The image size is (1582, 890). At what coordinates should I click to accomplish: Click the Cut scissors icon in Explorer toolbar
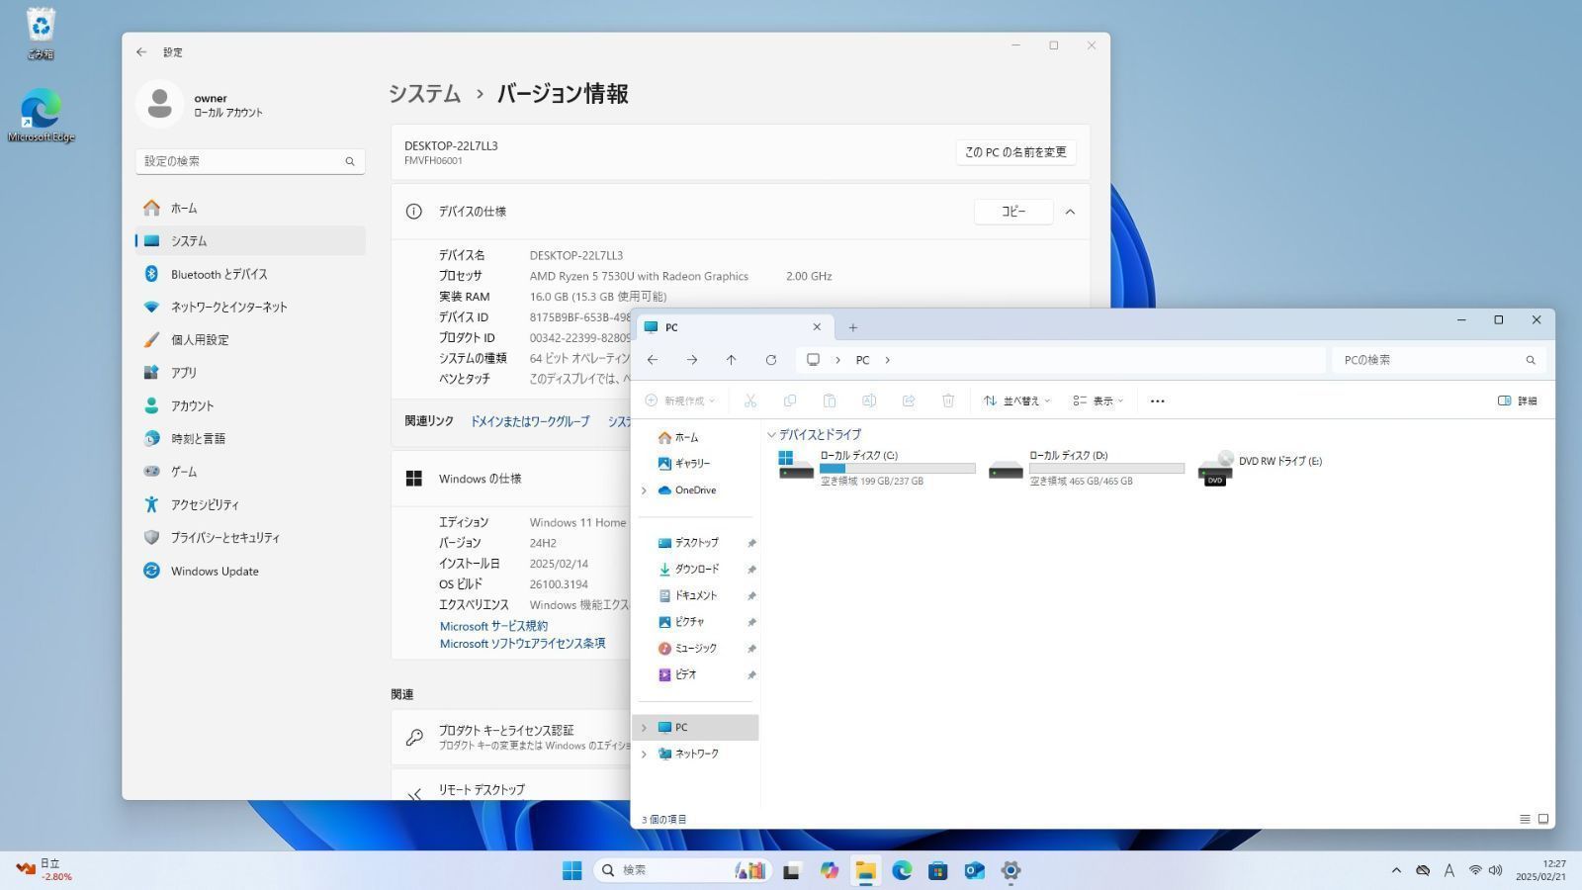click(750, 400)
